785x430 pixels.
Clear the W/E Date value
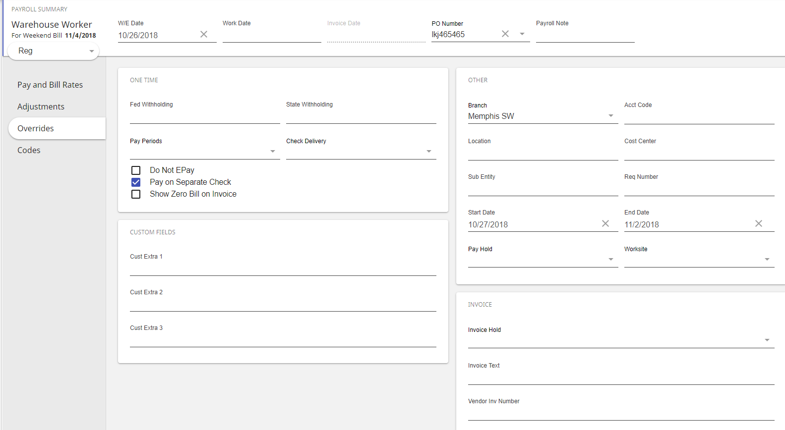click(204, 34)
